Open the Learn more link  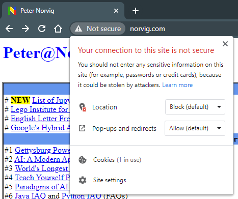tap(177, 85)
